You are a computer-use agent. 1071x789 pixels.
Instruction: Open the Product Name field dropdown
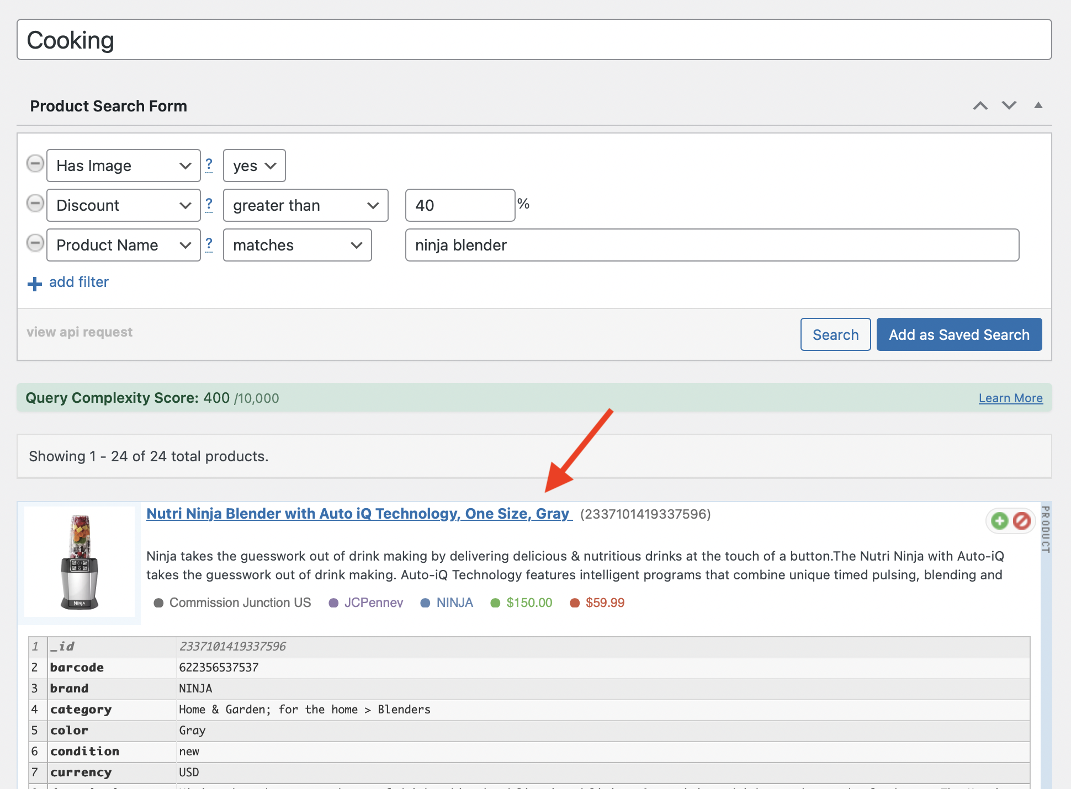pyautogui.click(x=124, y=245)
